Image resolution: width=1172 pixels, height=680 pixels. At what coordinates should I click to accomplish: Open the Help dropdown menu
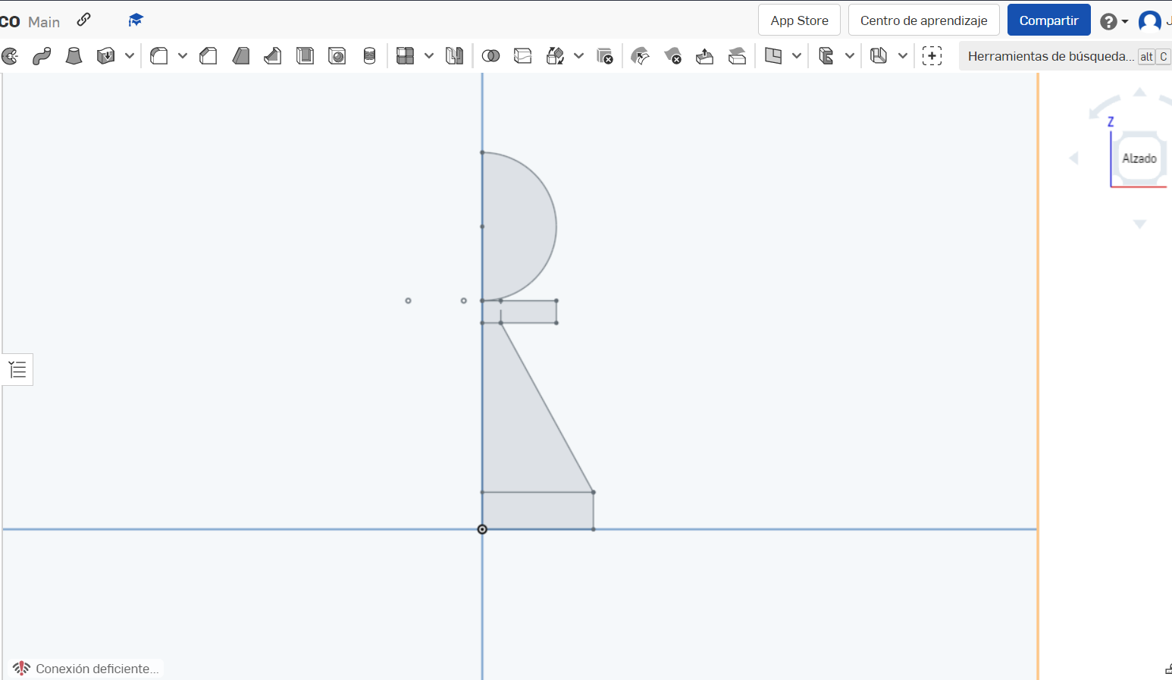(x=1110, y=20)
